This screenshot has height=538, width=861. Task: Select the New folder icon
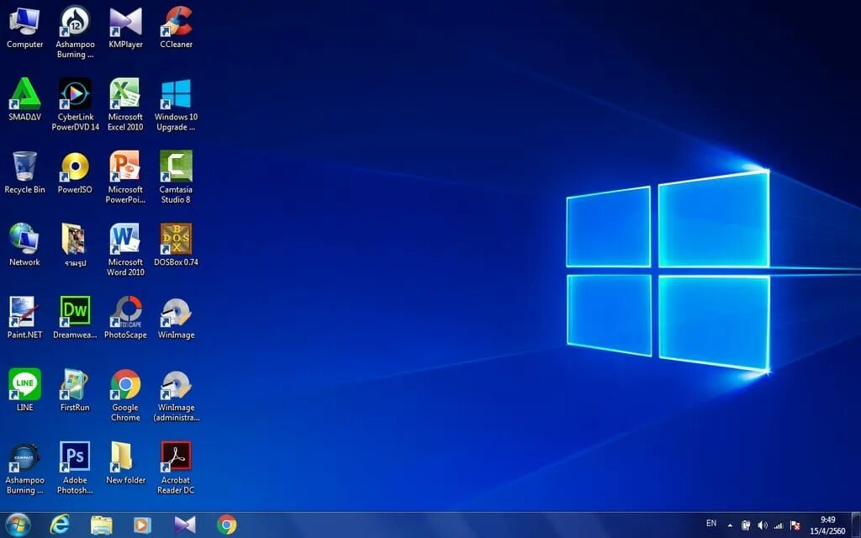[x=126, y=463]
